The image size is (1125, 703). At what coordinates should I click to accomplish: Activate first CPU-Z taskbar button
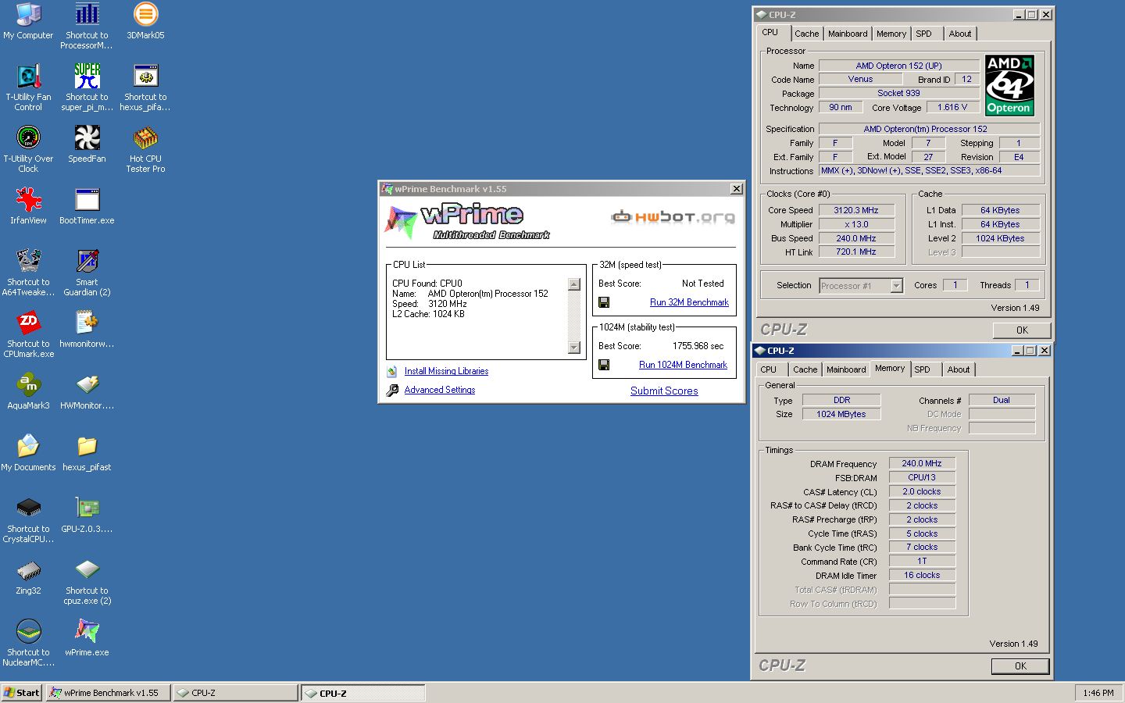(234, 692)
